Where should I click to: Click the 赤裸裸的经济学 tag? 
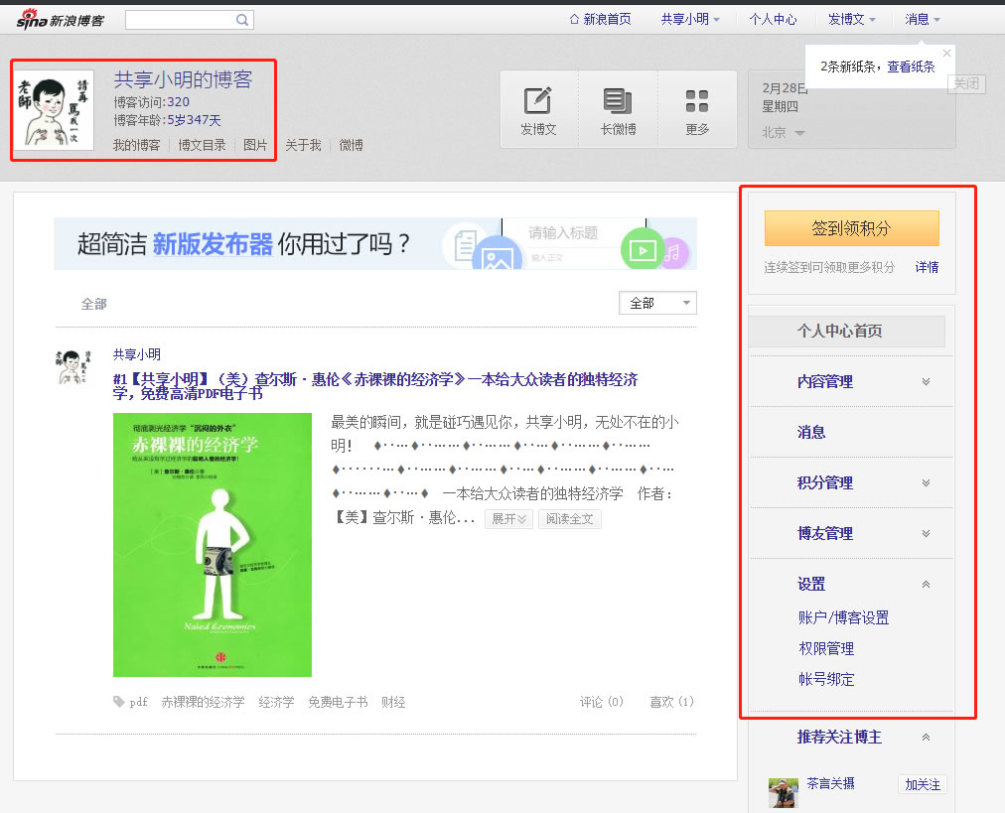tap(203, 702)
